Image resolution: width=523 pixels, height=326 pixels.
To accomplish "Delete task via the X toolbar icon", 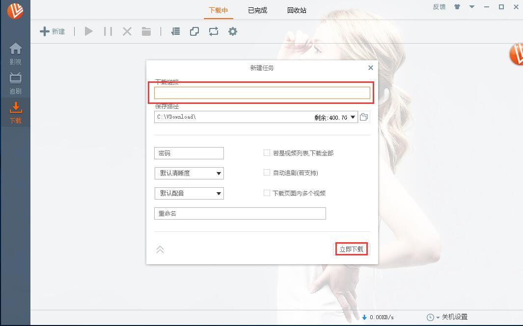I will (127, 31).
